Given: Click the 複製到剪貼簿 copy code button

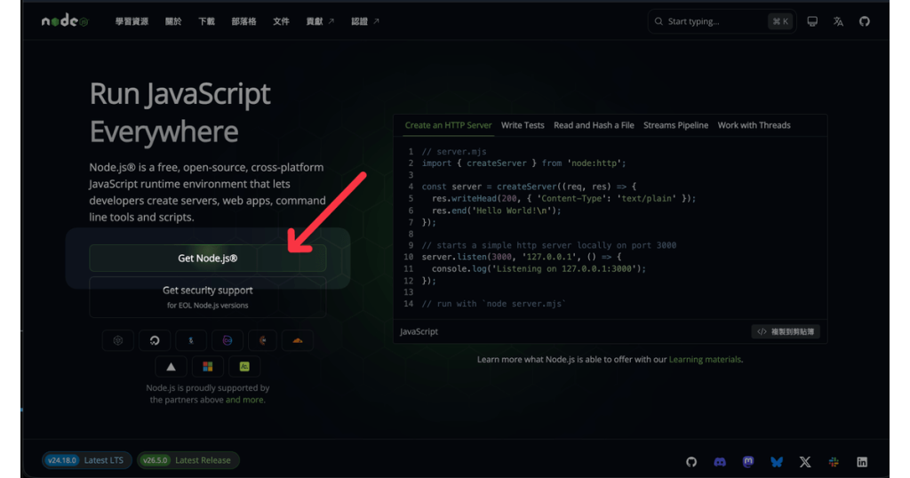Looking at the screenshot, I should tap(786, 331).
